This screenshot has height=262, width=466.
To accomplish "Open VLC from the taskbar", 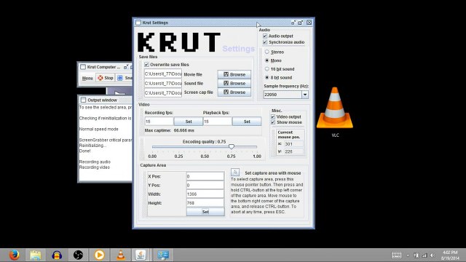I will 121,255.
